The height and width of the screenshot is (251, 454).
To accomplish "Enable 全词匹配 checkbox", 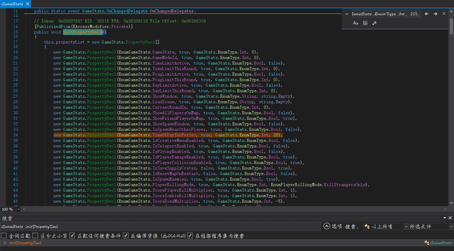I will tap(4, 235).
